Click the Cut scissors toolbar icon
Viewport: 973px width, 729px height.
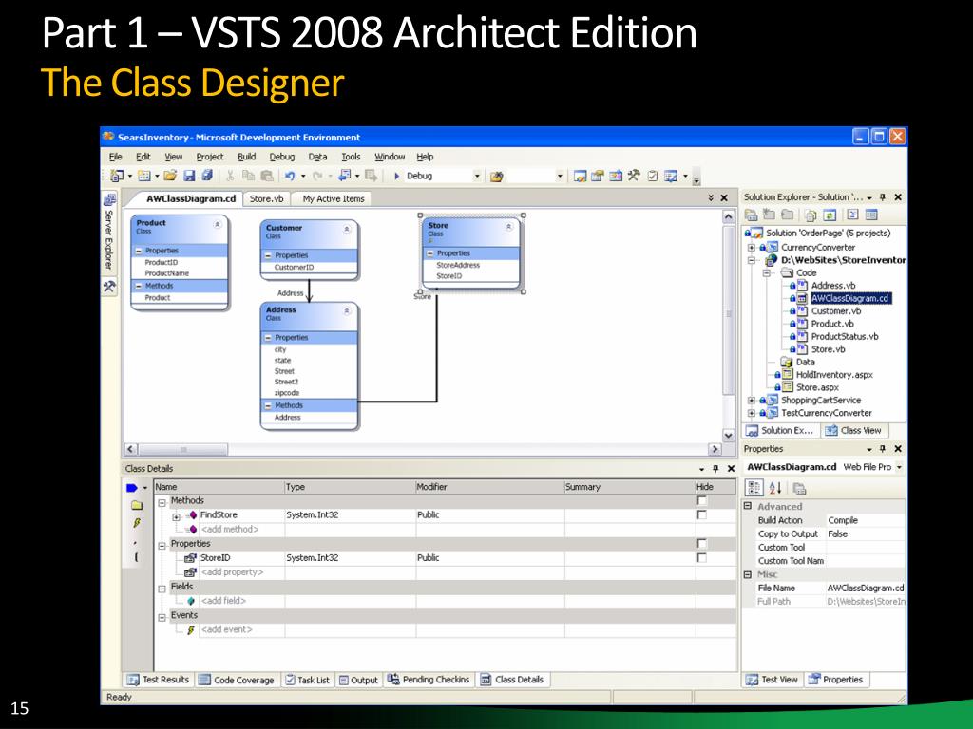(x=230, y=176)
